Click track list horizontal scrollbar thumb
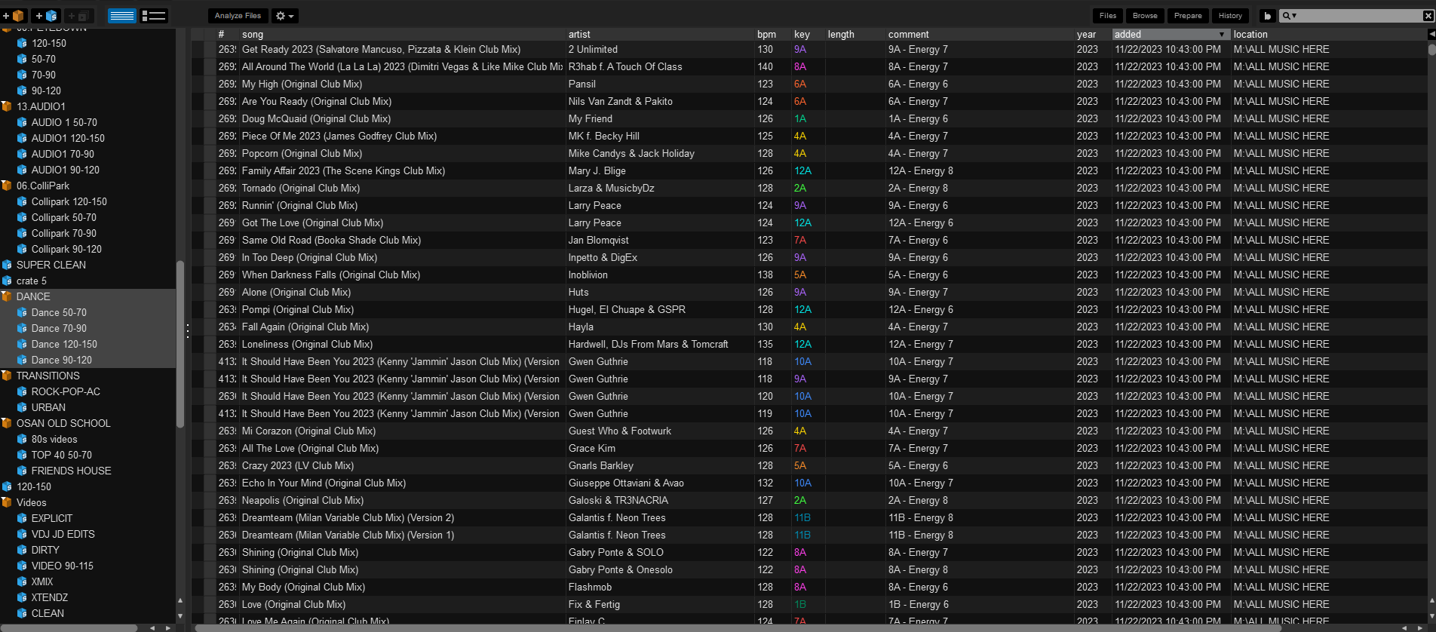This screenshot has width=1436, height=632. [x=738, y=627]
